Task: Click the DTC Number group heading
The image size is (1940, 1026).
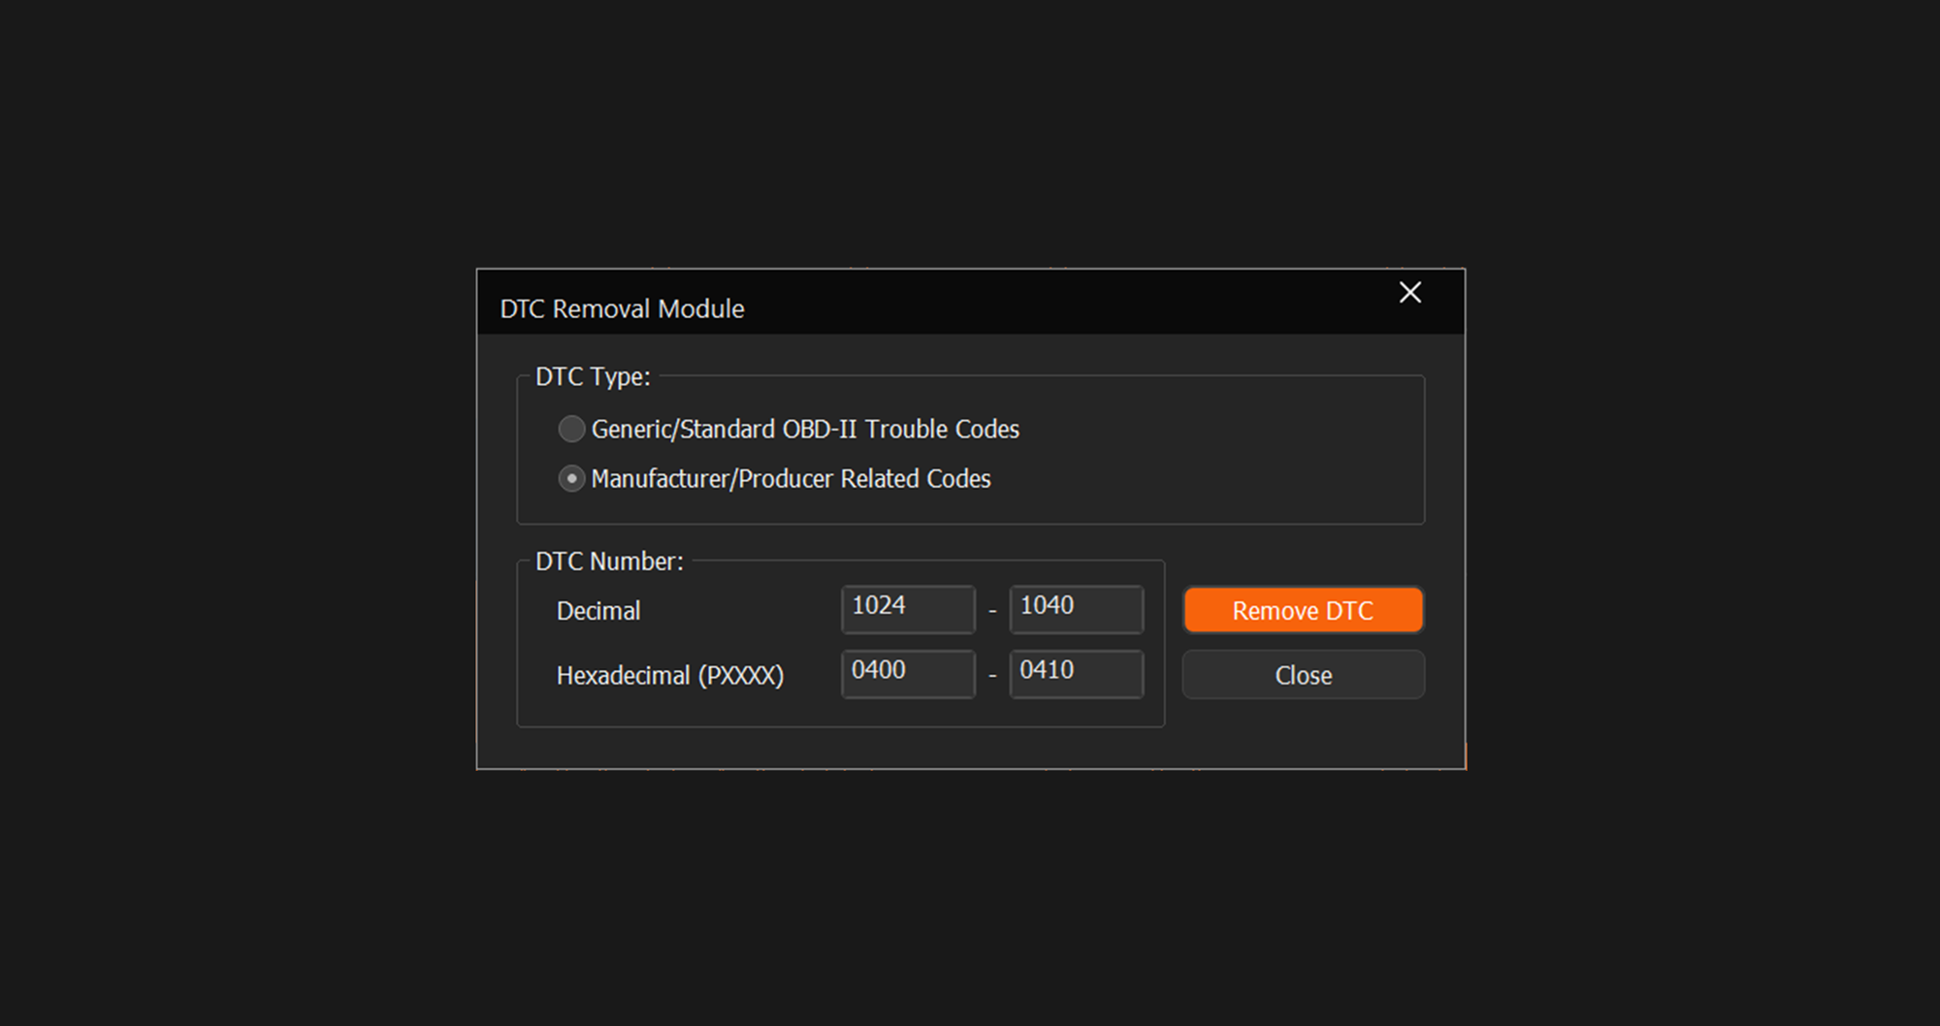Action: (x=609, y=561)
